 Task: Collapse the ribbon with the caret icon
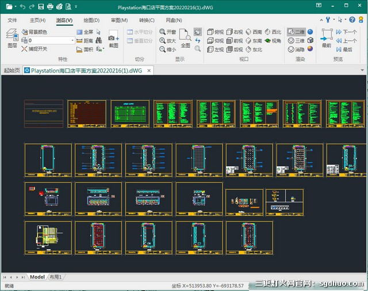(321, 20)
